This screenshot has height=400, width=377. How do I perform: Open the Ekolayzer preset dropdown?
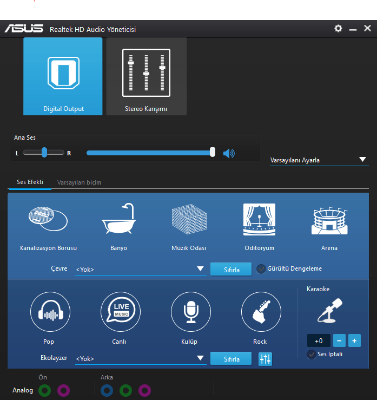[141, 358]
